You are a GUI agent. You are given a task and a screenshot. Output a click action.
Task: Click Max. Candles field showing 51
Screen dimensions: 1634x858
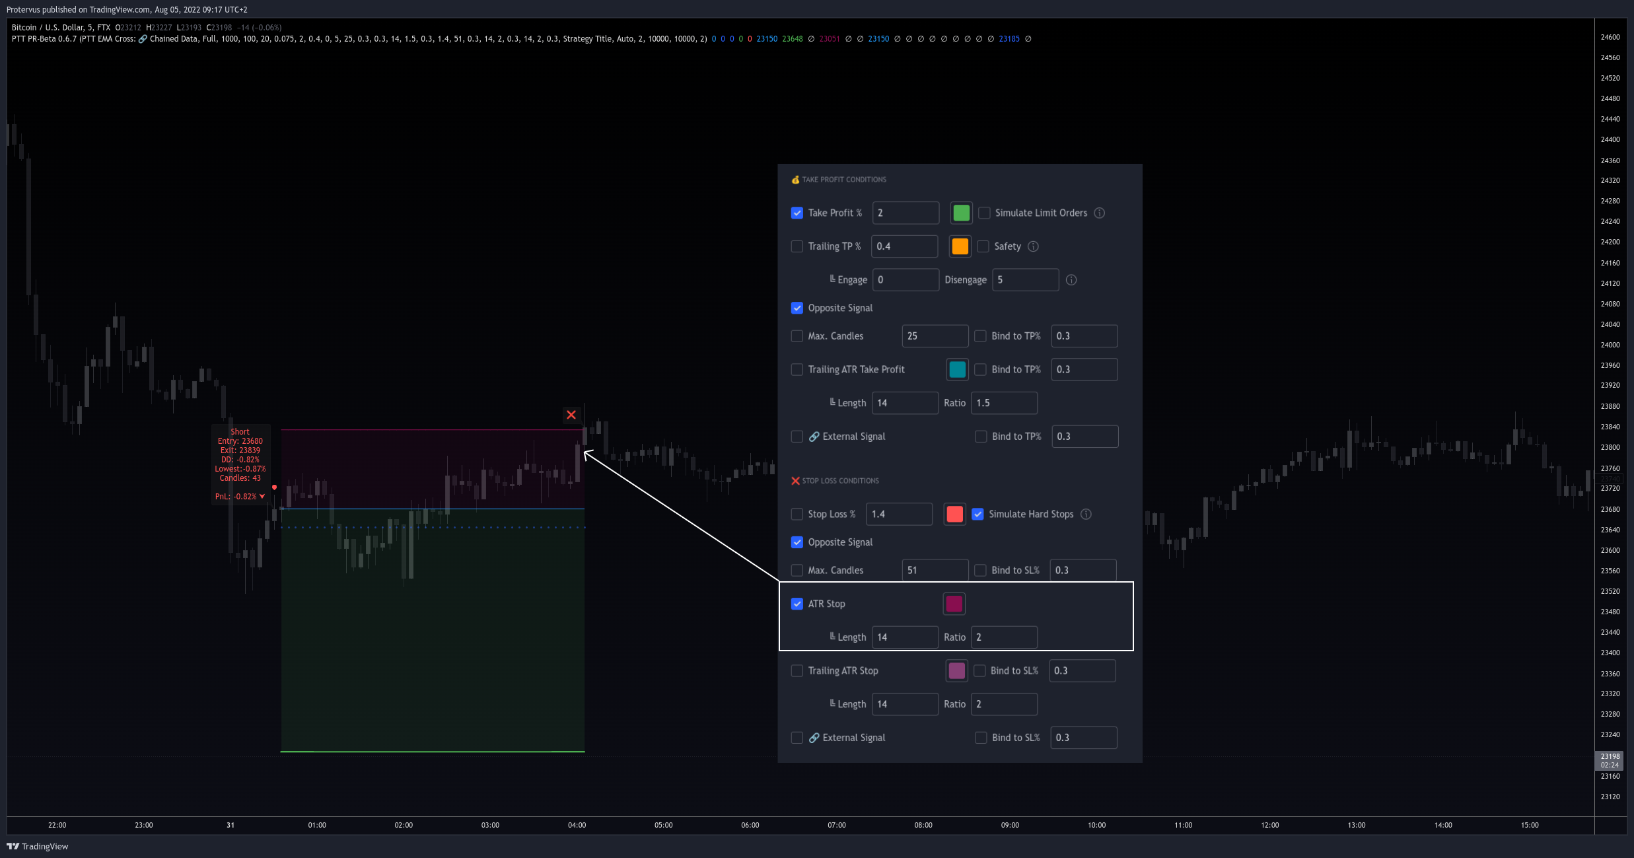click(x=935, y=570)
